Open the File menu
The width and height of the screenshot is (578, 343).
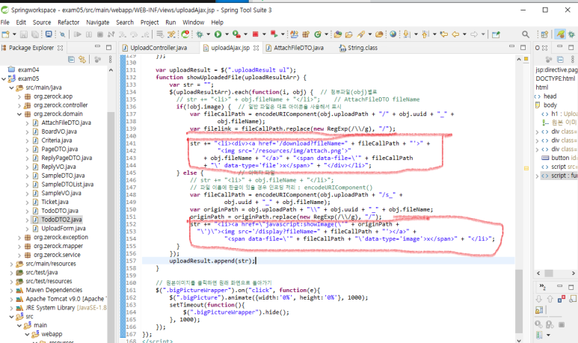[x=5, y=22]
